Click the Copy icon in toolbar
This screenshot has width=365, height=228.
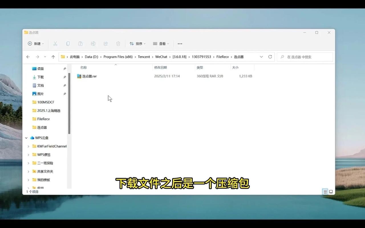tap(68, 44)
